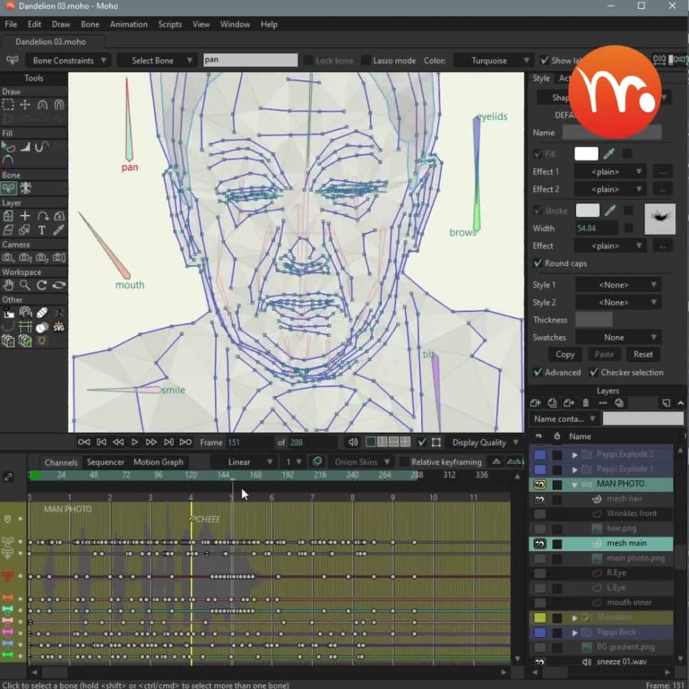Open the Animation menu

pyautogui.click(x=129, y=24)
